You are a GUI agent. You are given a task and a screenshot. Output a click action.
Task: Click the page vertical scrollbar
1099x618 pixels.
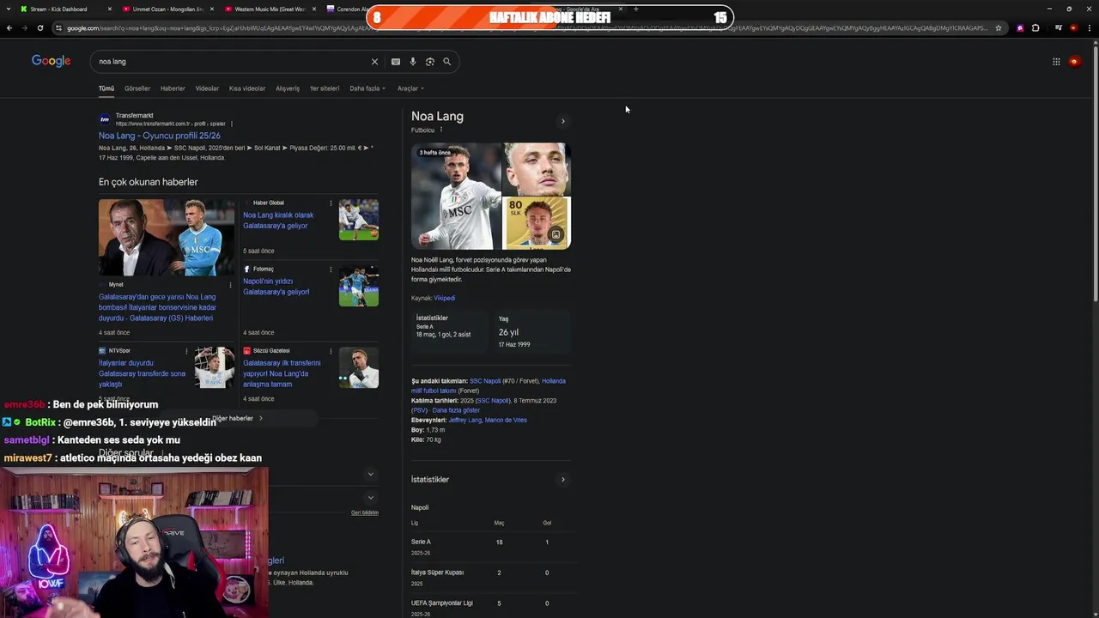pyautogui.click(x=1095, y=172)
